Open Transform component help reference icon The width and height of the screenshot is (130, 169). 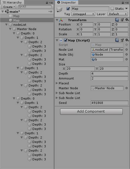tap(117, 20)
